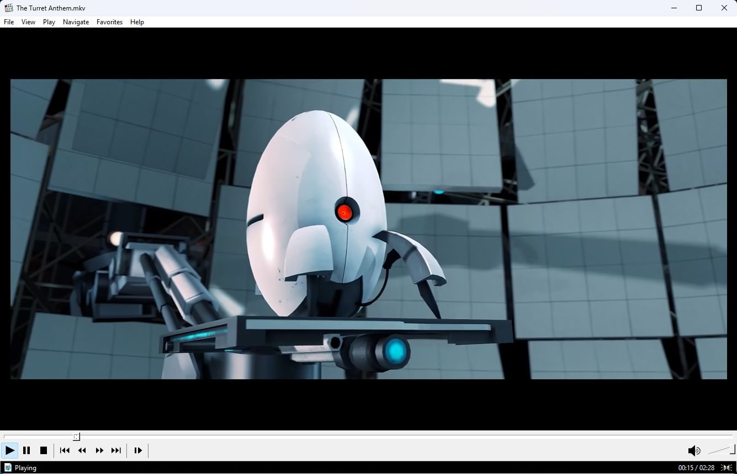Skip to the previous file

tap(64, 450)
